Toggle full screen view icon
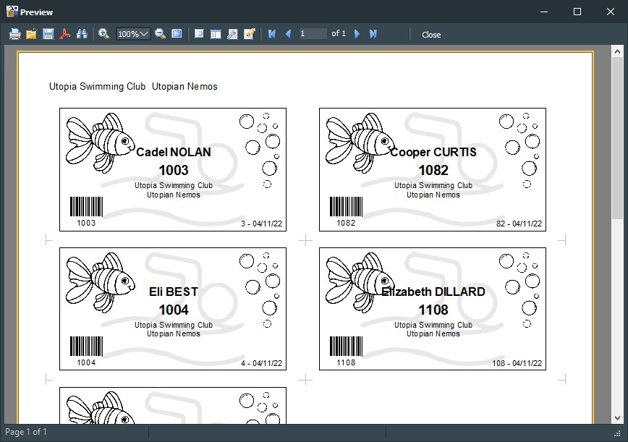The height and width of the screenshot is (442, 628). point(177,34)
